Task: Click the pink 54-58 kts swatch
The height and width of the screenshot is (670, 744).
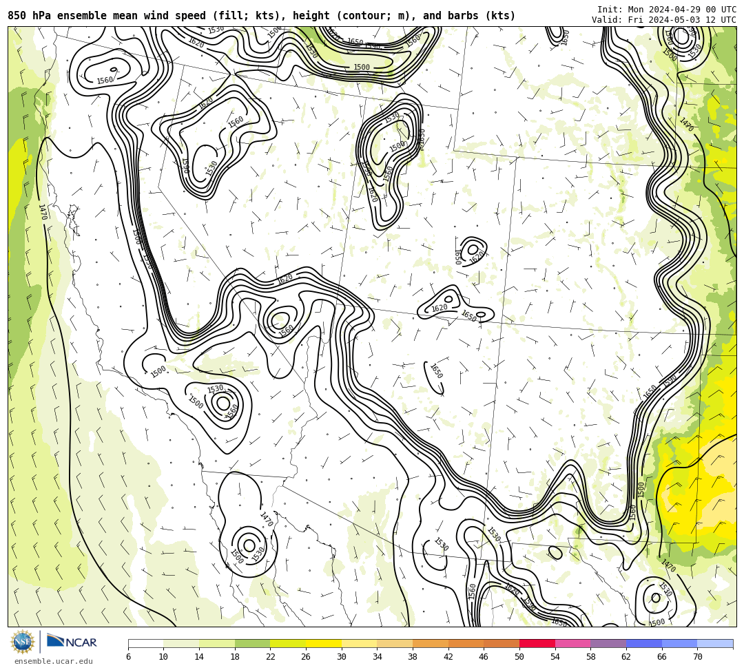Action: tap(572, 643)
